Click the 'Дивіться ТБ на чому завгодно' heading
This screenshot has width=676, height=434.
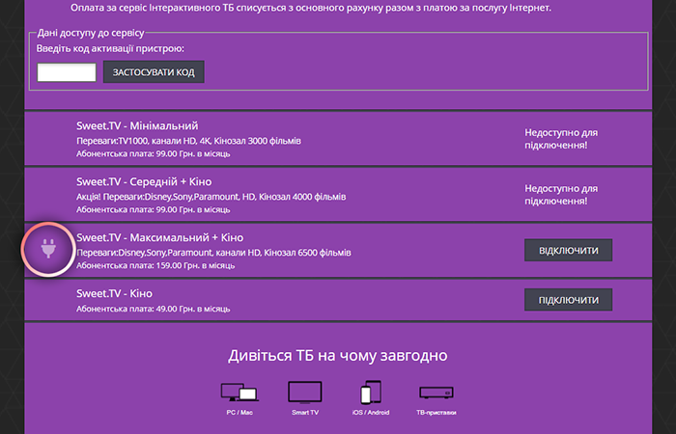click(x=338, y=356)
